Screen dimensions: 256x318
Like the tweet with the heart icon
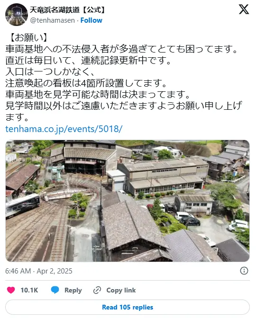[x=11, y=290]
